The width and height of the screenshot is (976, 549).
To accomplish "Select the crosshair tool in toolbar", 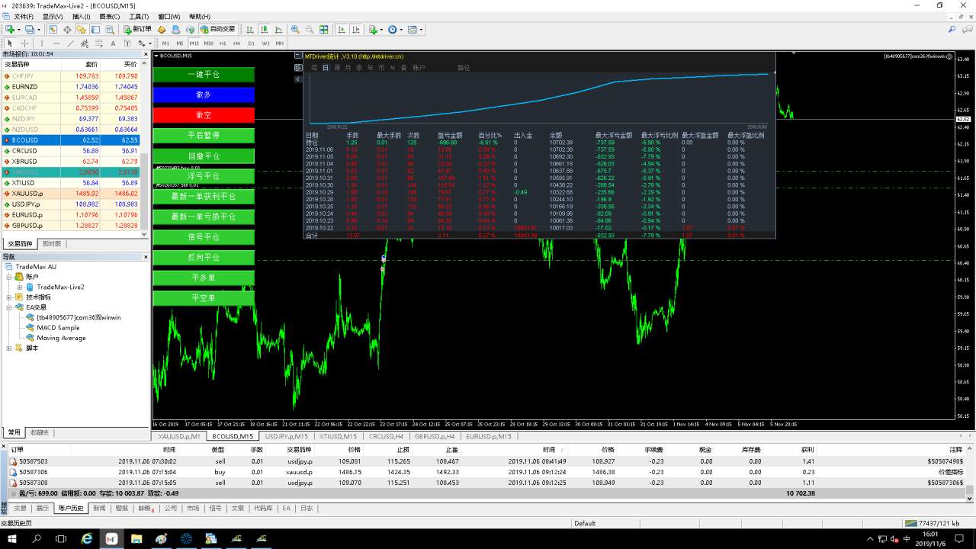I will point(24,43).
